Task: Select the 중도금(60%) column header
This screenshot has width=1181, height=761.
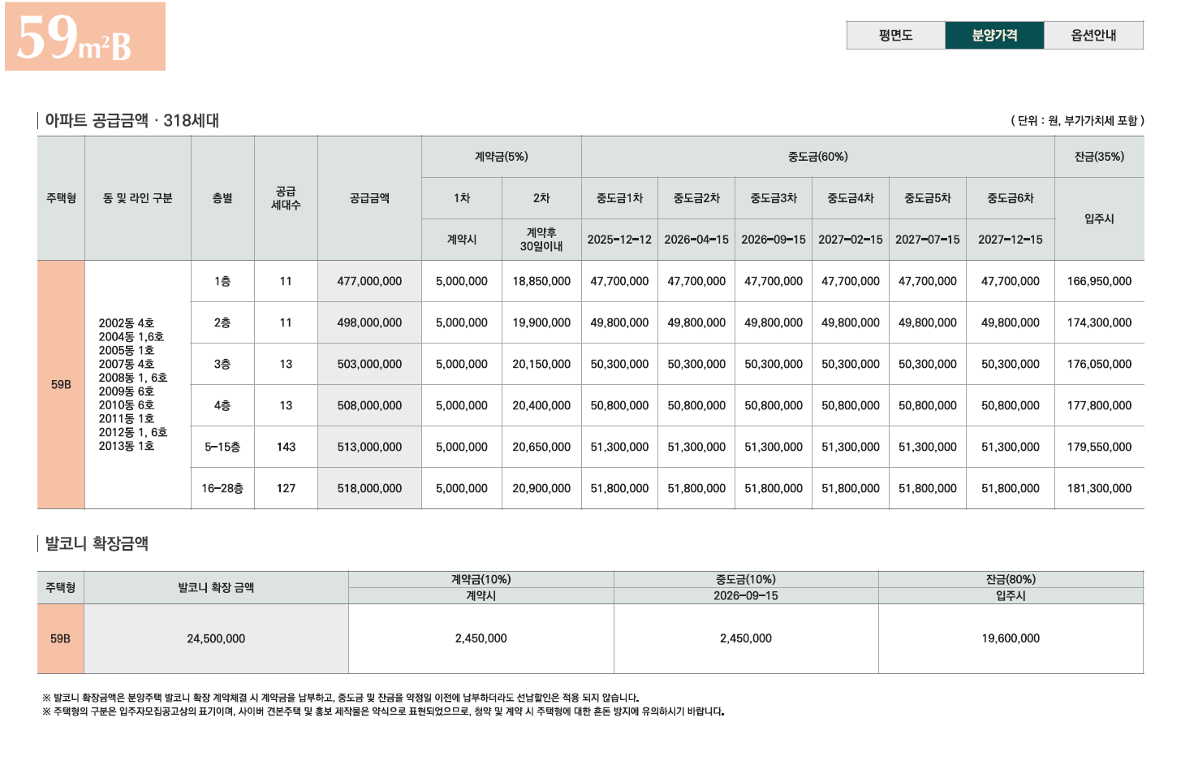Action: click(818, 157)
